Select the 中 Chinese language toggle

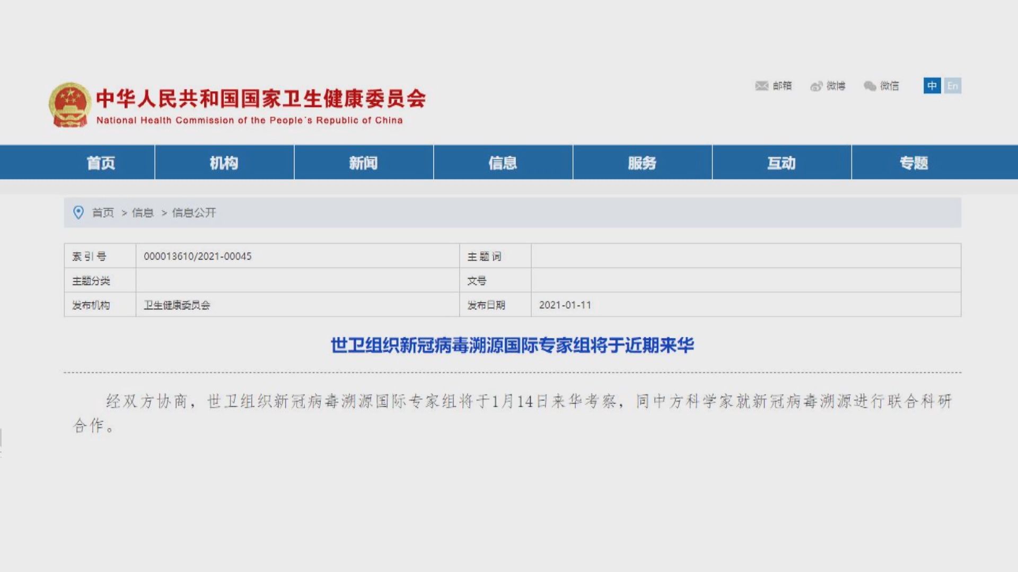click(x=932, y=86)
